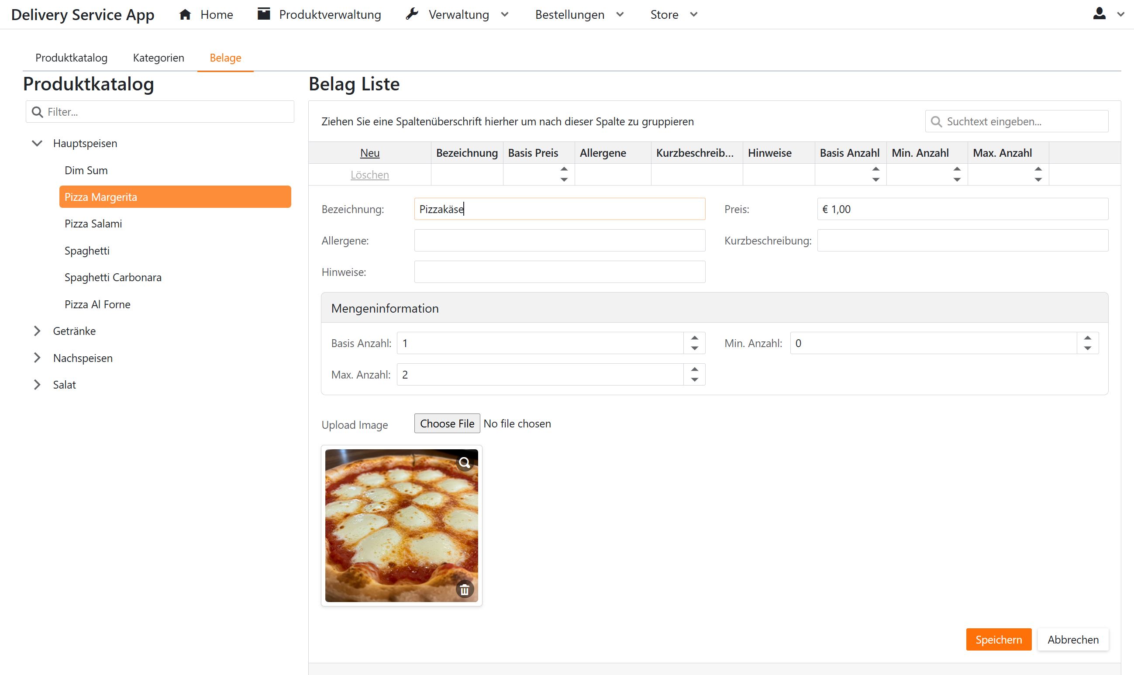Click the Abbrechen button
The image size is (1134, 675).
[1072, 640]
